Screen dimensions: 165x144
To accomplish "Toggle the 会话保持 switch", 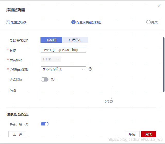I will (45, 79).
